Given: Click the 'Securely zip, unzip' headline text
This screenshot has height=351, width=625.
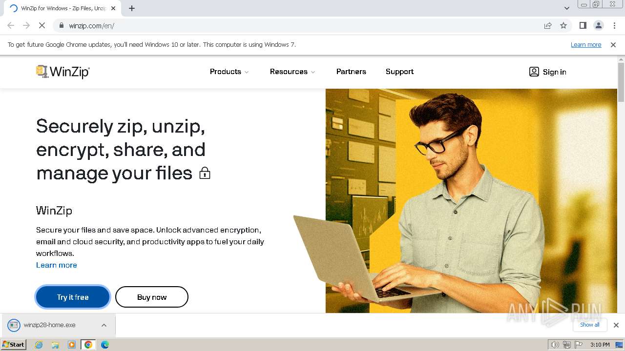Looking at the screenshot, I should click(x=121, y=150).
